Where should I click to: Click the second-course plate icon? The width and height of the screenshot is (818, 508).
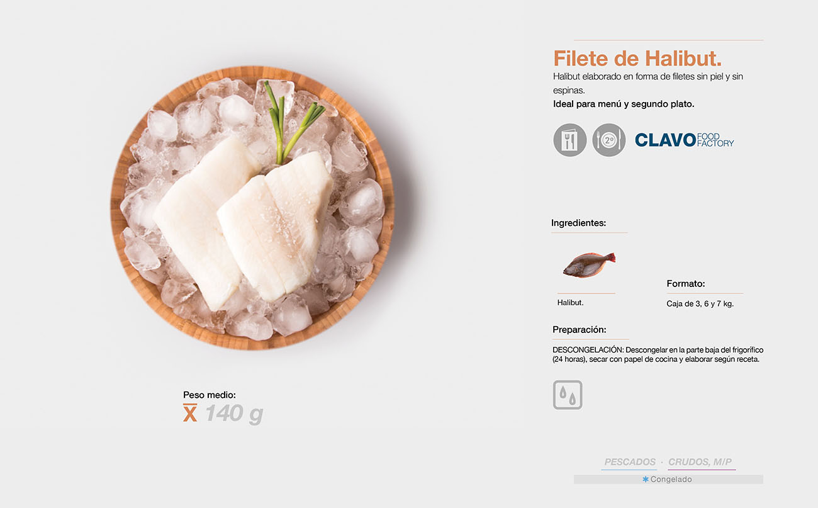pos(609,140)
